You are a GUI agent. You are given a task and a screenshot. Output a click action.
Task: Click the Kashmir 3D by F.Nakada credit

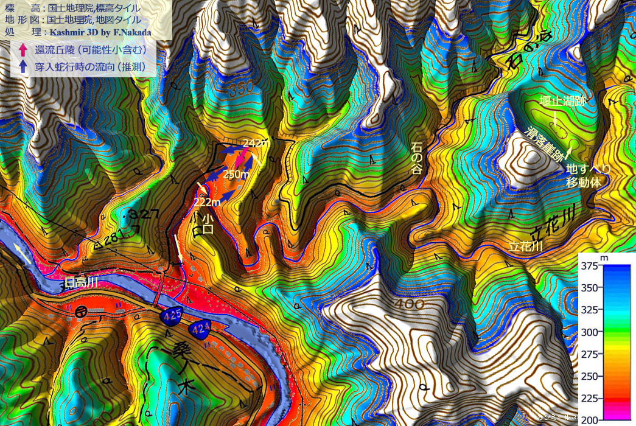101,32
